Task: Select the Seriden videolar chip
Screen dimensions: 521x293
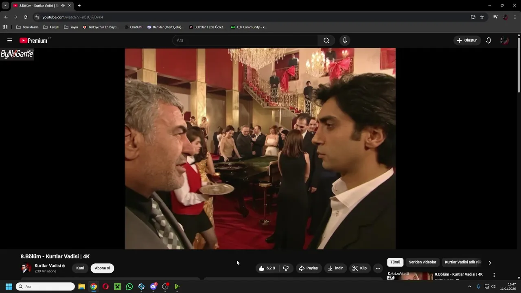Action: click(422, 262)
